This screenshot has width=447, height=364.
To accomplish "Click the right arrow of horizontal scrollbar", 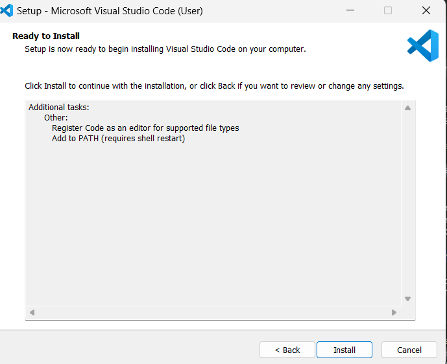I will coord(394,312).
